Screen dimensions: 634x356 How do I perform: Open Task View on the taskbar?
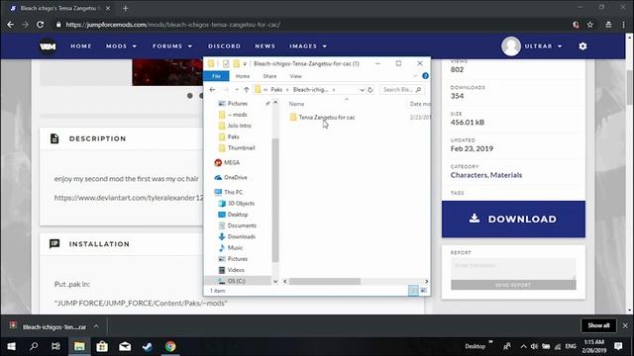55,346
